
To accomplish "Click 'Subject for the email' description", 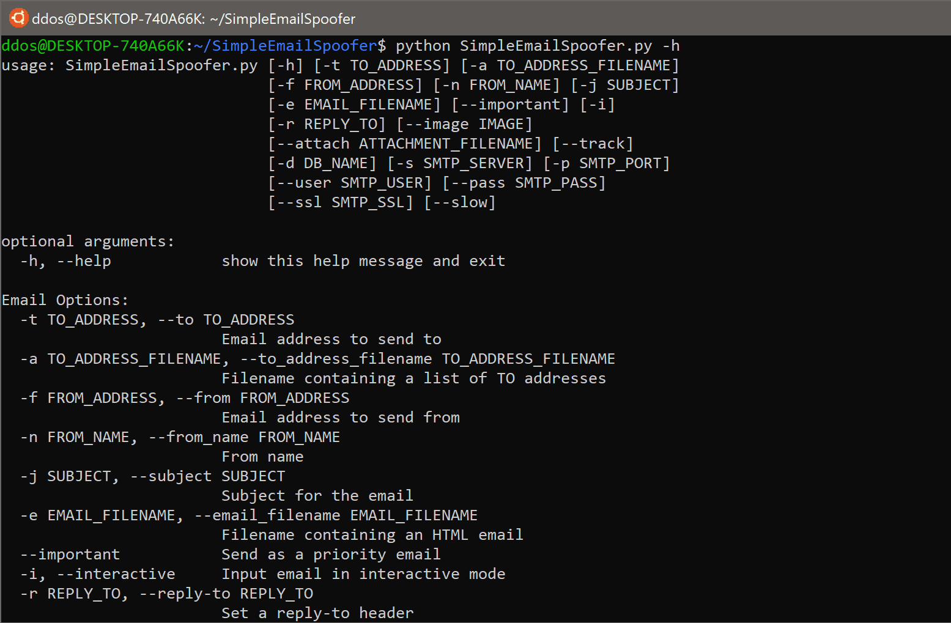I will coord(317,496).
